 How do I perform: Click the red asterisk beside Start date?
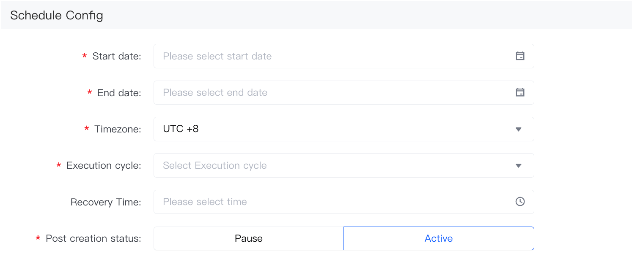pos(85,56)
